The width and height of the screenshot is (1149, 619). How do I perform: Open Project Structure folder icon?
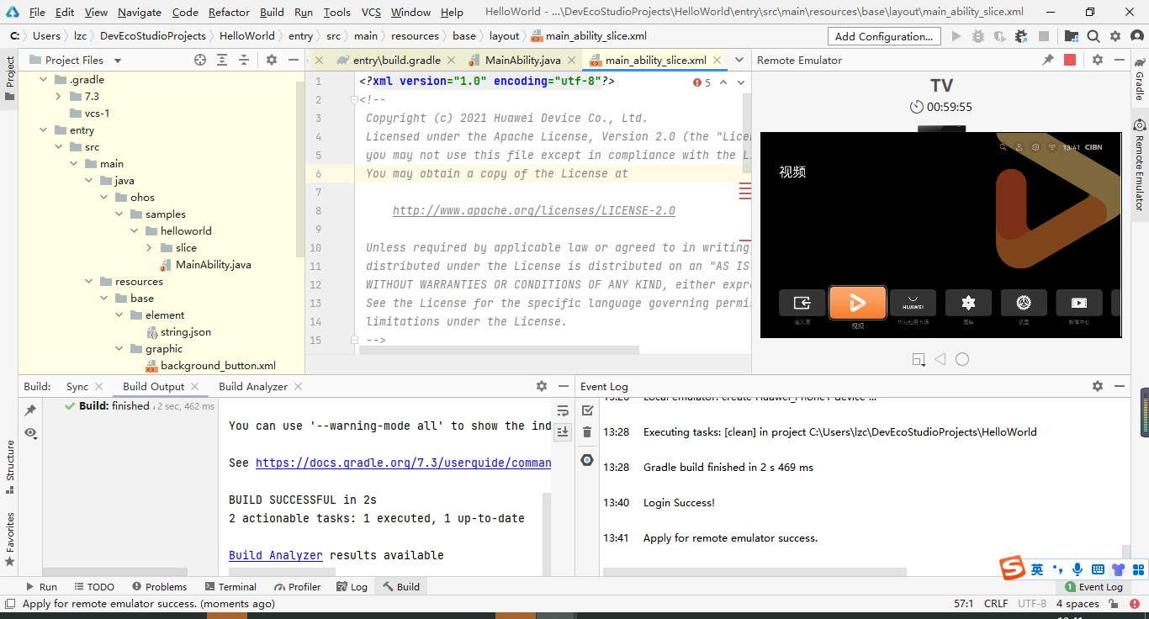1072,36
